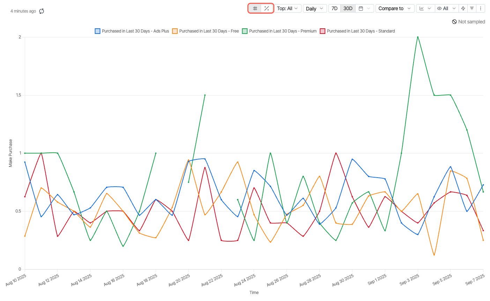Screen dimensions: 490x301
Task: Switch to absolute numbers (#) display
Action: (x=255, y=8)
